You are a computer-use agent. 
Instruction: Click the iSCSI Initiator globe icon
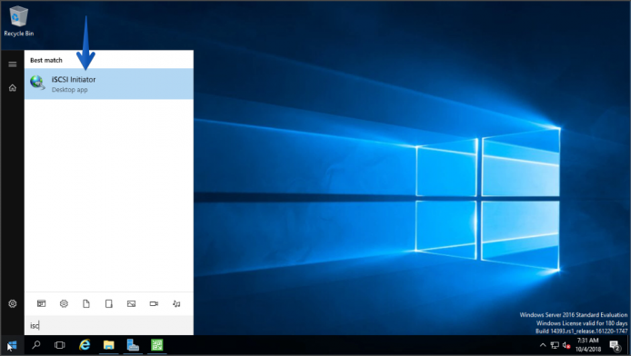[37, 83]
